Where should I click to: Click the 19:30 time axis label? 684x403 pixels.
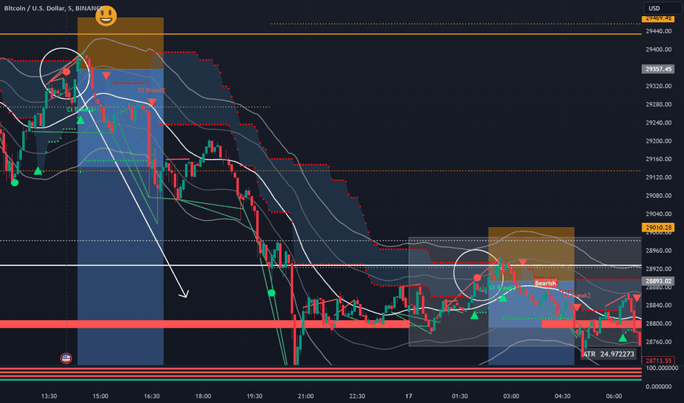click(255, 396)
